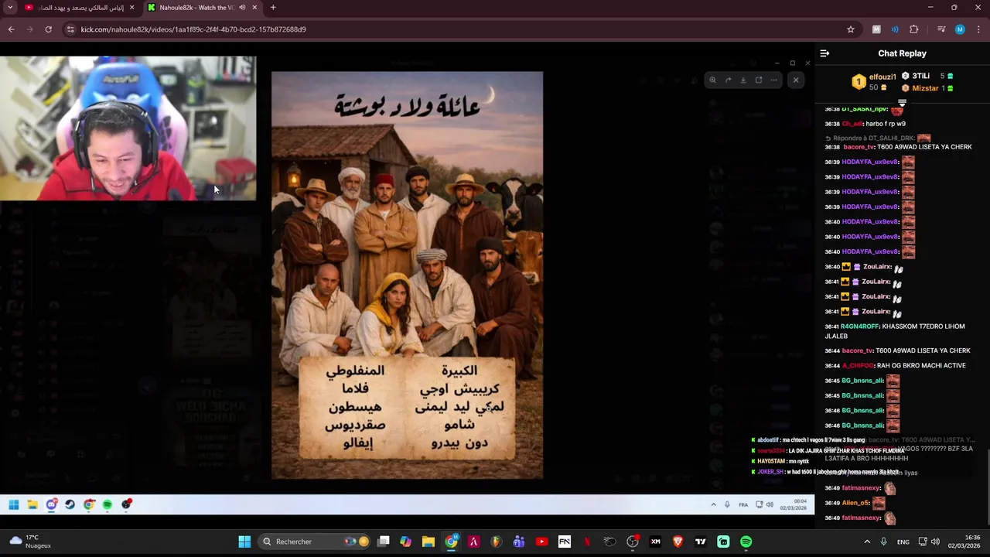990x557 pixels.
Task: Go forward in browser
Action: coord(29,29)
